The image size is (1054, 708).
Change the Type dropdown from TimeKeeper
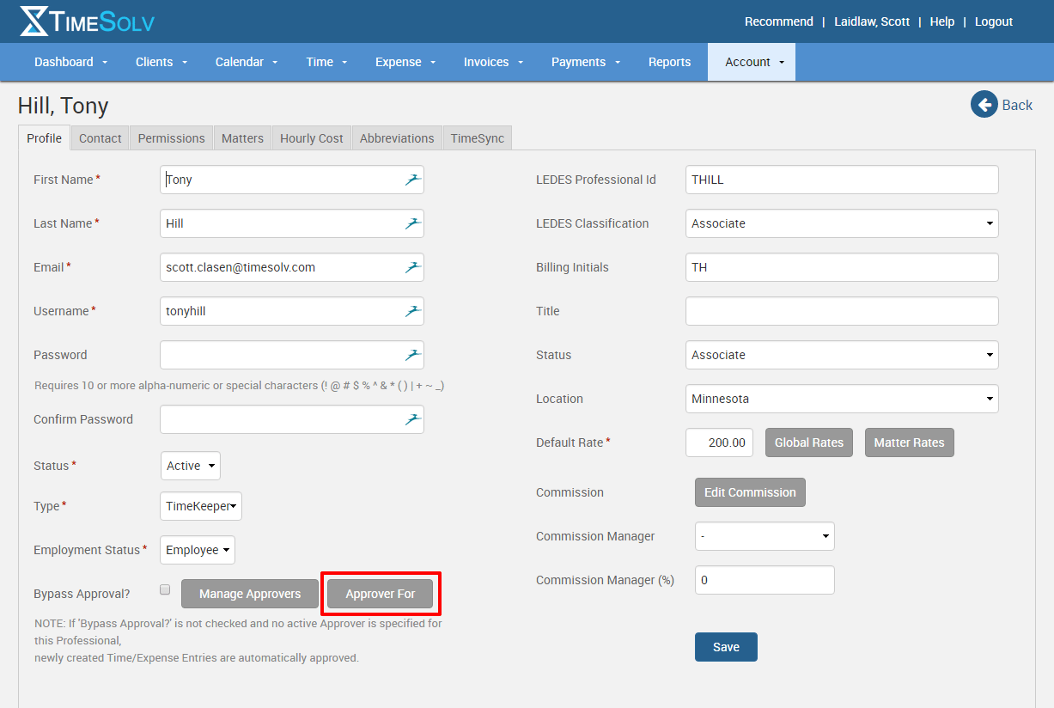point(201,506)
